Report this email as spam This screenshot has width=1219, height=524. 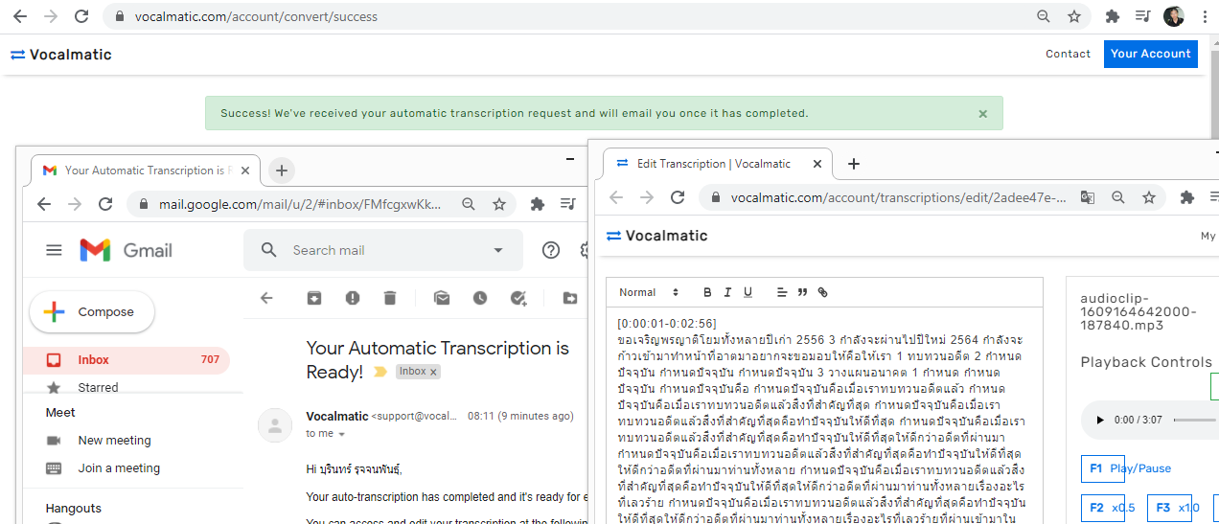click(x=353, y=298)
